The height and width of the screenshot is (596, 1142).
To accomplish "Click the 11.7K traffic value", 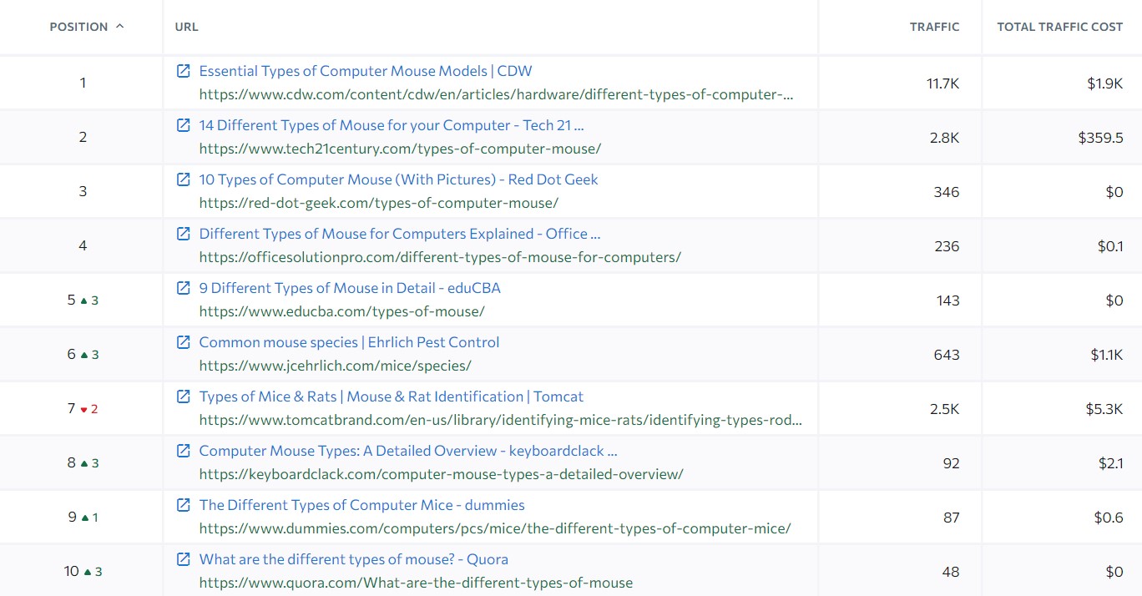I will click(942, 83).
